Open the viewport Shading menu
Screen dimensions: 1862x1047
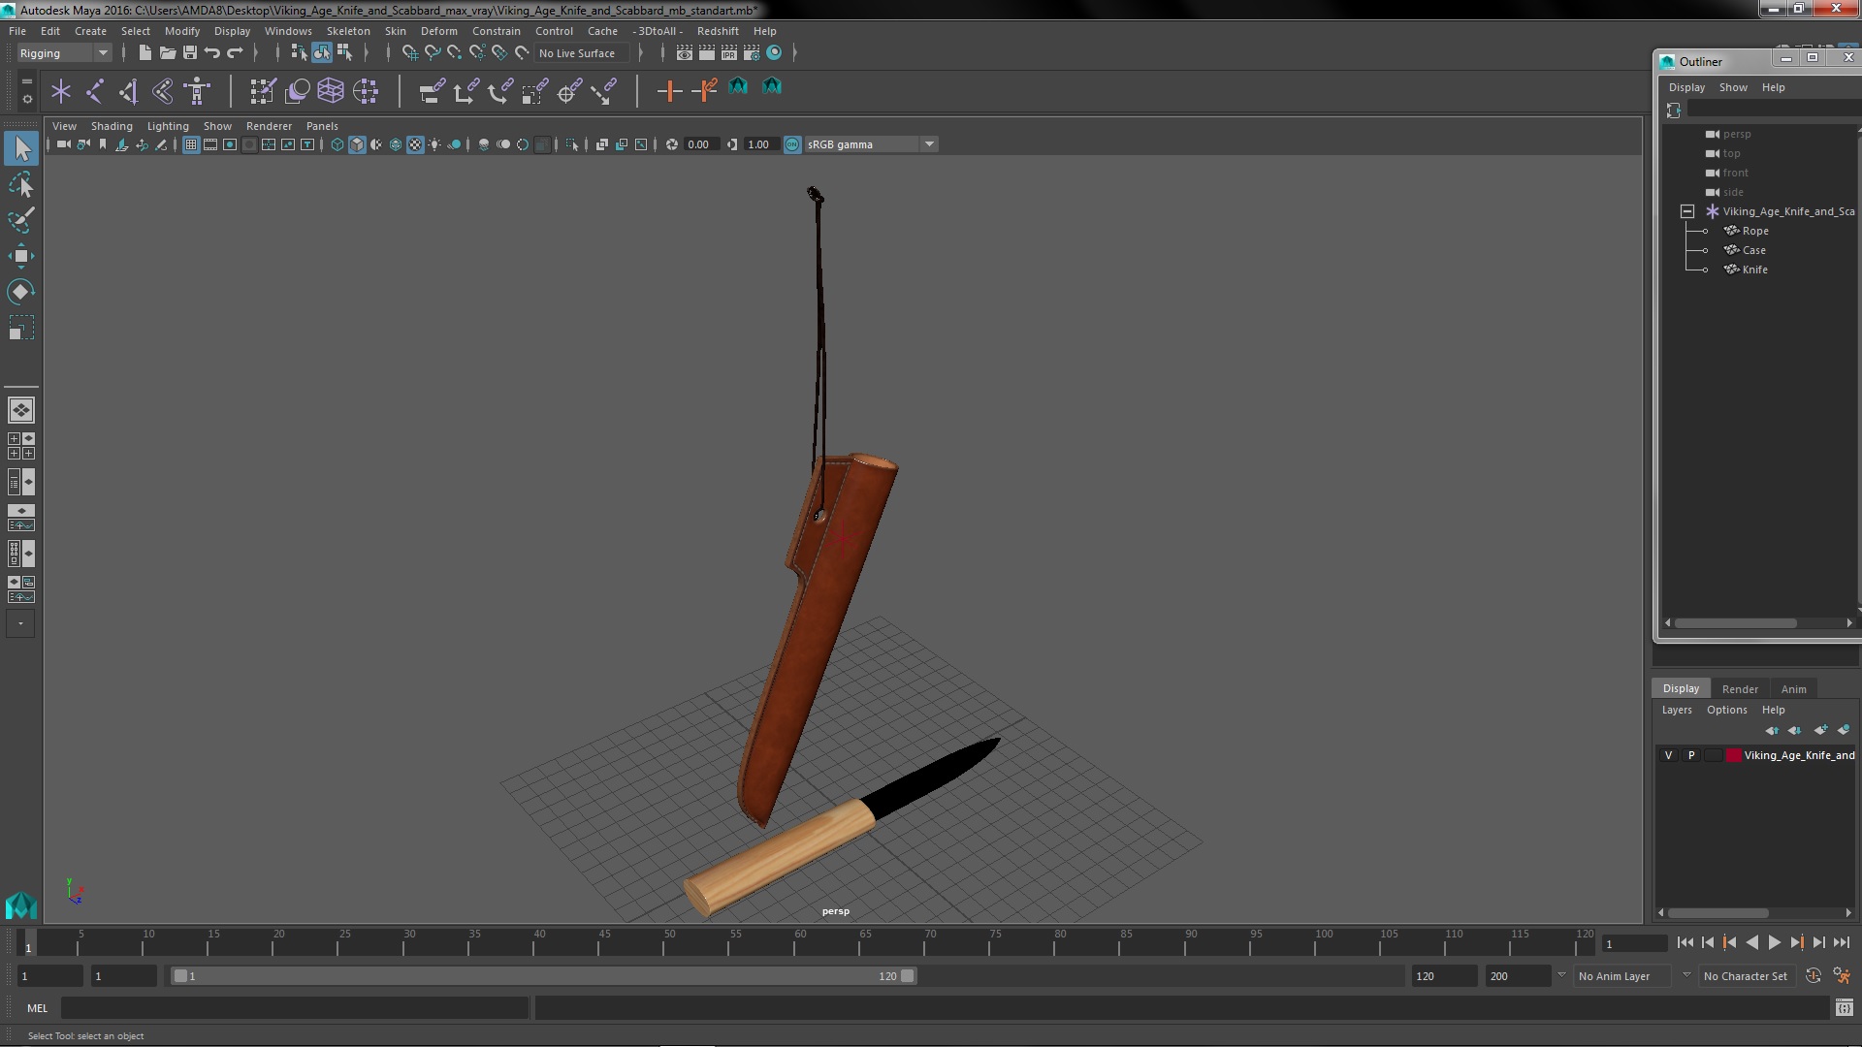pyautogui.click(x=112, y=126)
